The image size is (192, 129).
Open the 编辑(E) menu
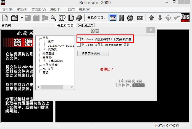coord(55,10)
